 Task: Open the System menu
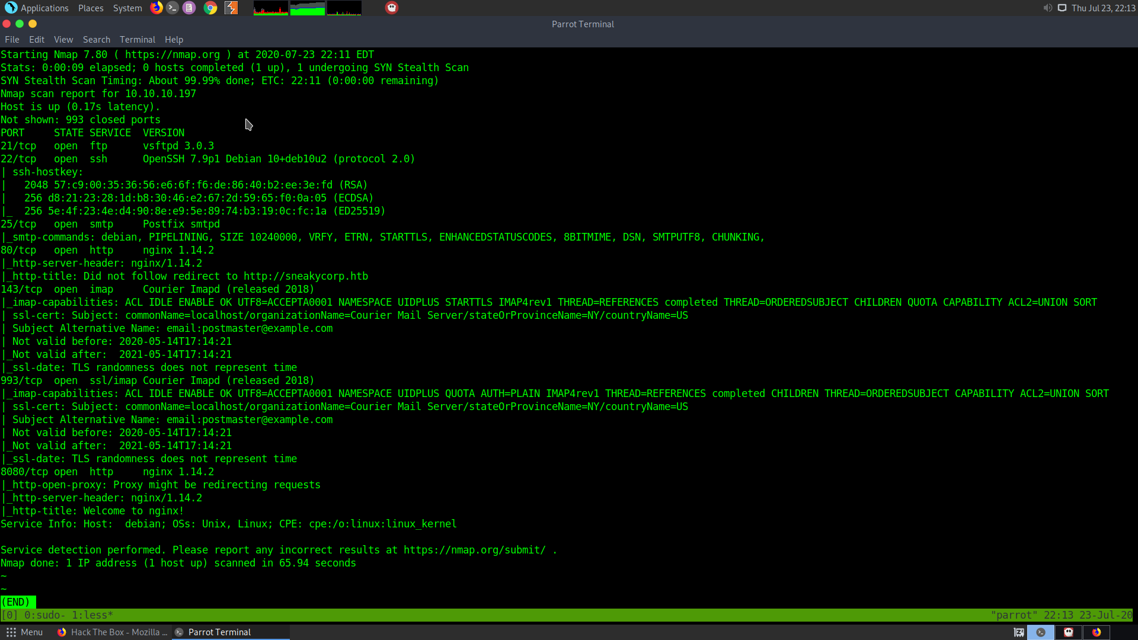127,8
